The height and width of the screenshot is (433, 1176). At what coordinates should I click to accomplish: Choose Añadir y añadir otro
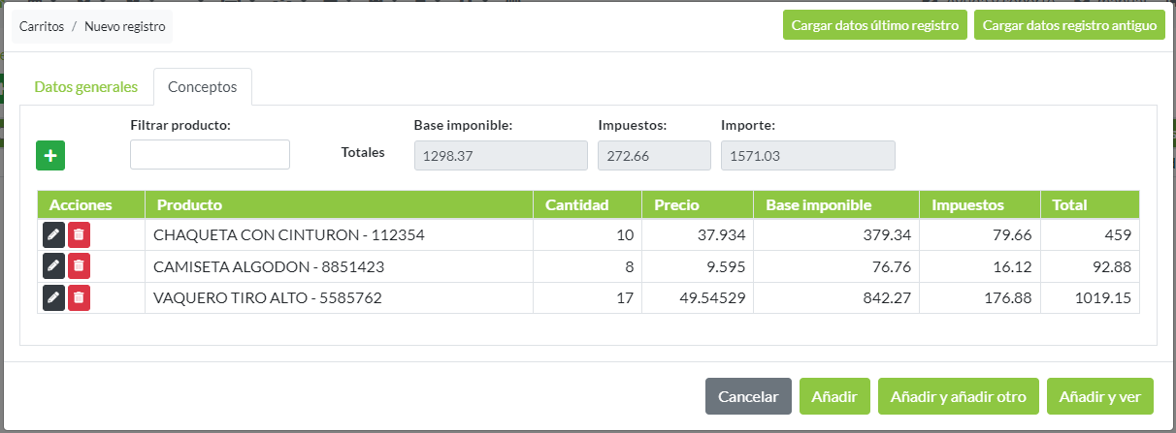[959, 396]
